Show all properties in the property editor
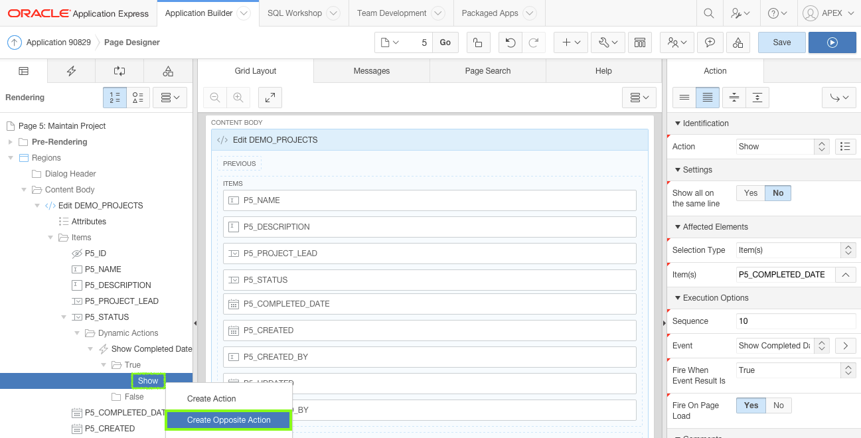The width and height of the screenshot is (861, 438). [707, 98]
